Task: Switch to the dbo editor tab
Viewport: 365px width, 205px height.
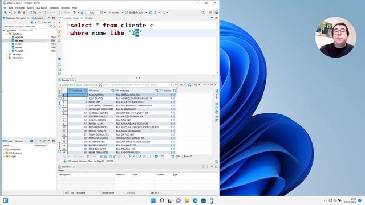Action: [89, 18]
